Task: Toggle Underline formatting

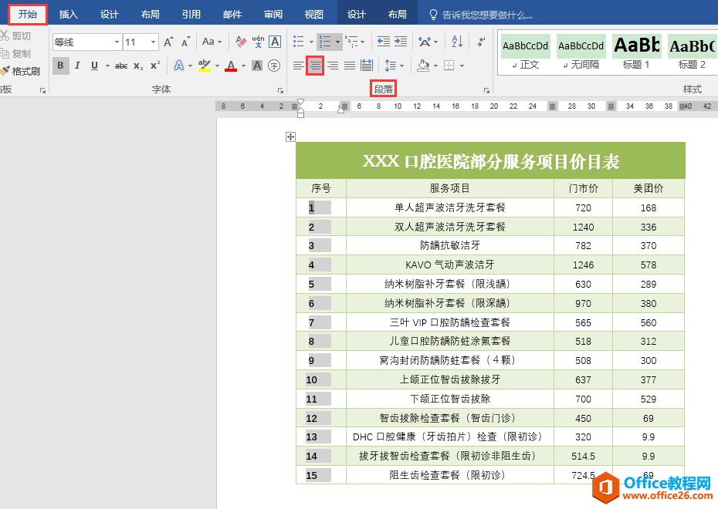Action: coord(94,66)
